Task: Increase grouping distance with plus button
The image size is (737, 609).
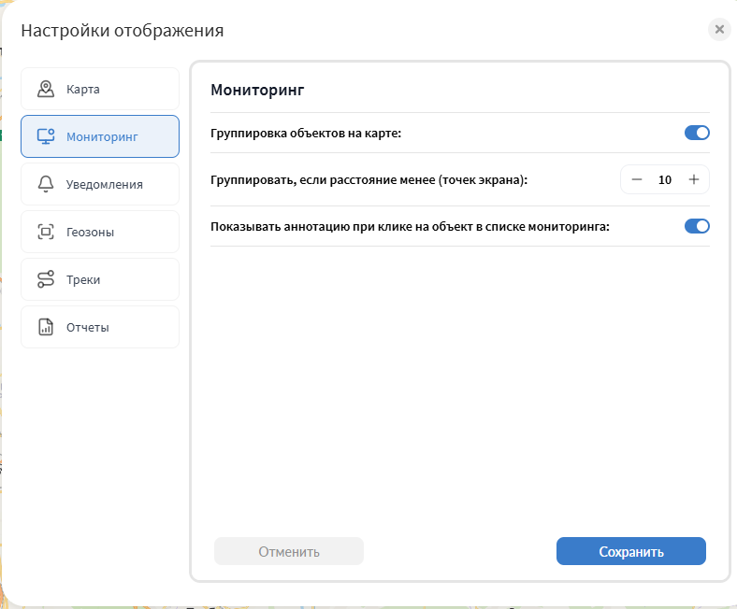Action: pos(694,179)
